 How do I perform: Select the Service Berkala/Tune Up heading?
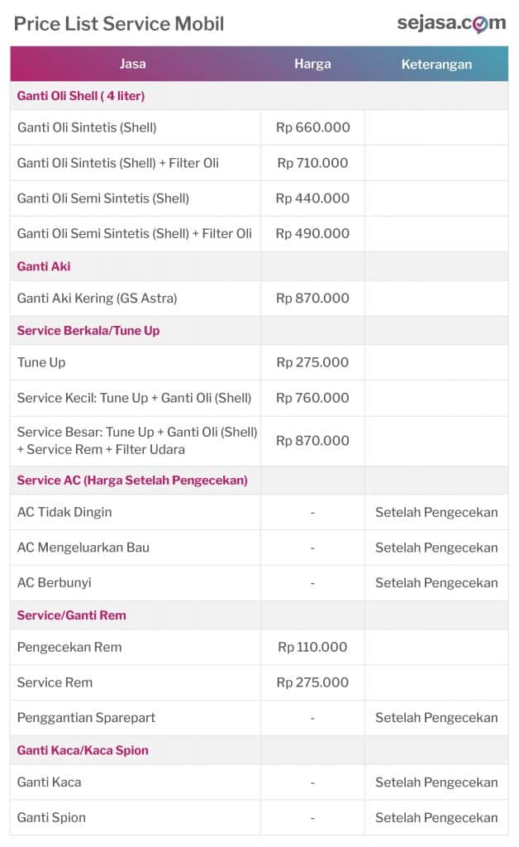pos(88,330)
